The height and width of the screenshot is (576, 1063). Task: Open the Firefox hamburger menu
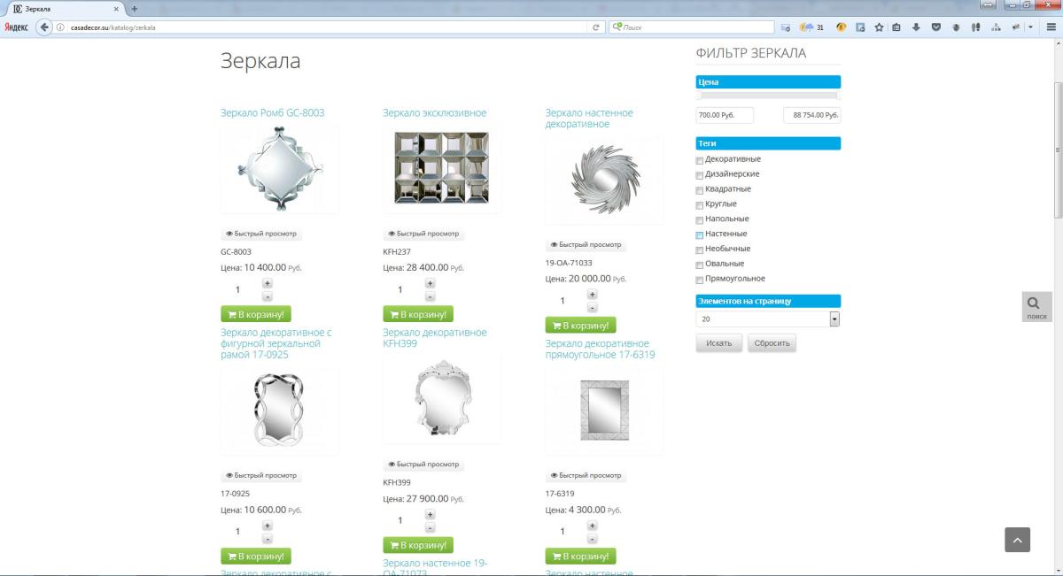tap(1051, 27)
